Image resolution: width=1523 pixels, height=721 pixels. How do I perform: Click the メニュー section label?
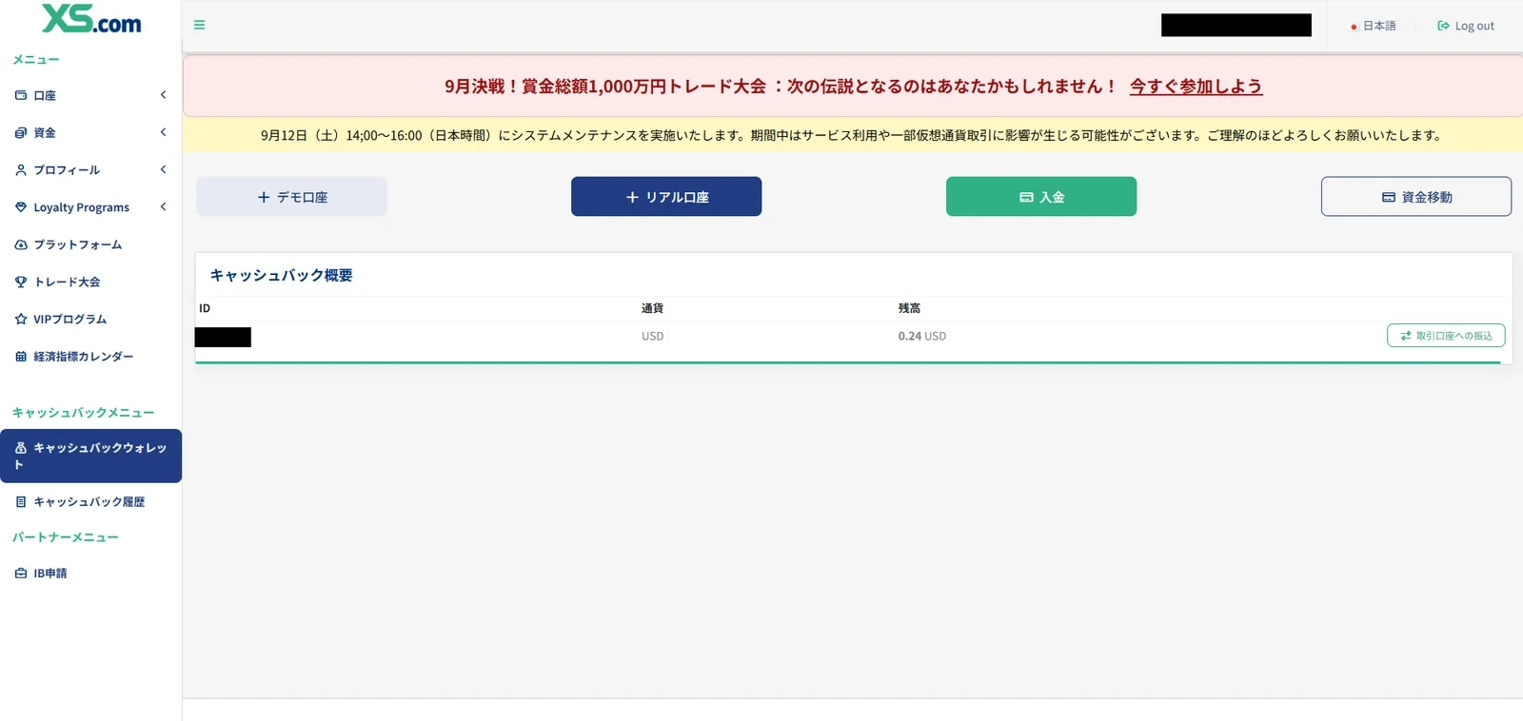35,59
